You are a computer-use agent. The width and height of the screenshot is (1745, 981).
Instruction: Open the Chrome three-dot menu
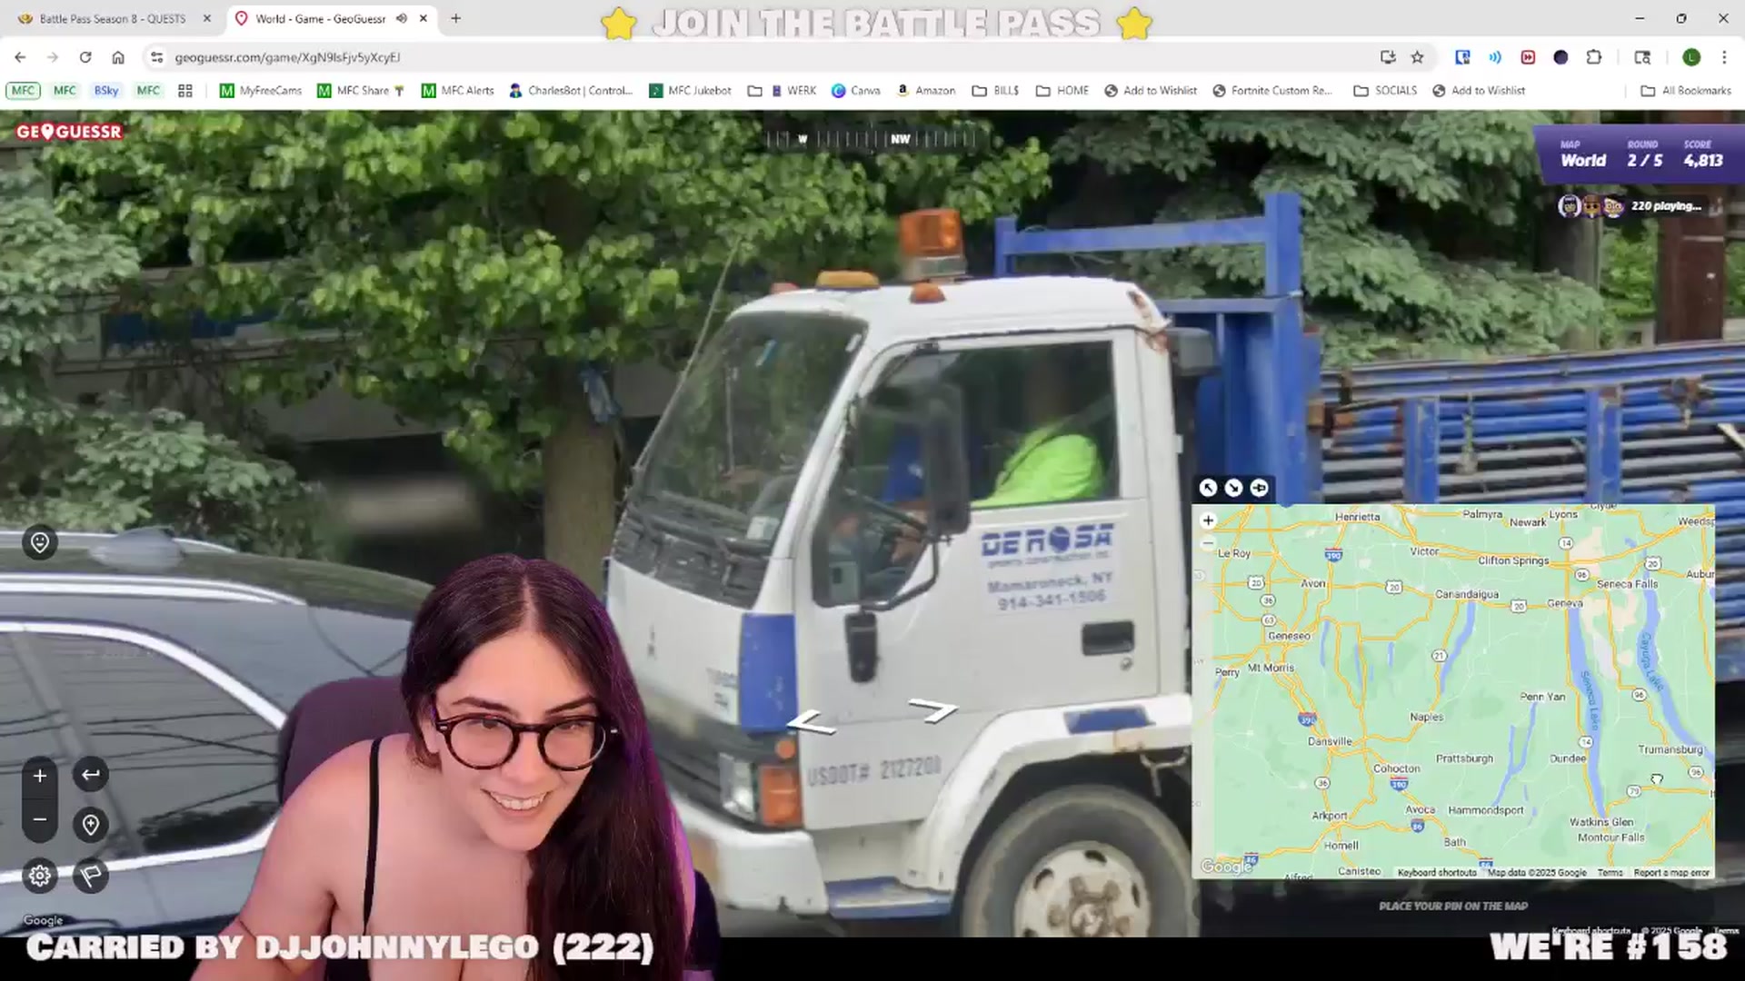tap(1724, 57)
